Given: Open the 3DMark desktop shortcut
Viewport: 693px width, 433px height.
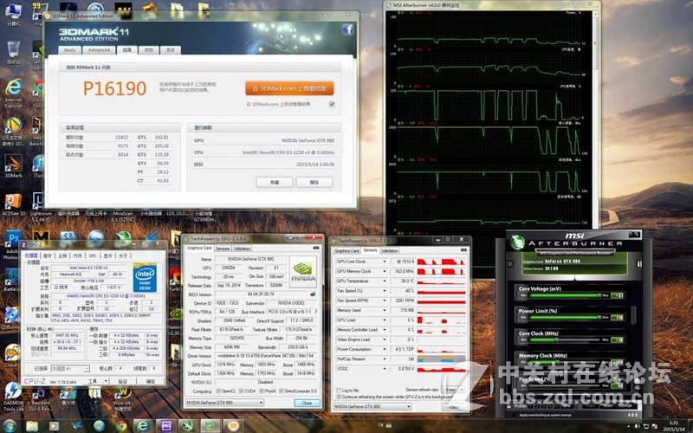Looking at the screenshot, I should pos(13,166).
